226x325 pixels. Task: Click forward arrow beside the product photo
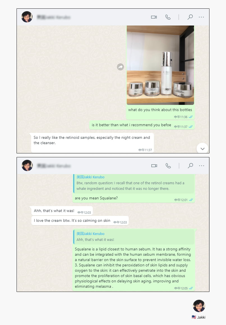coord(121,67)
